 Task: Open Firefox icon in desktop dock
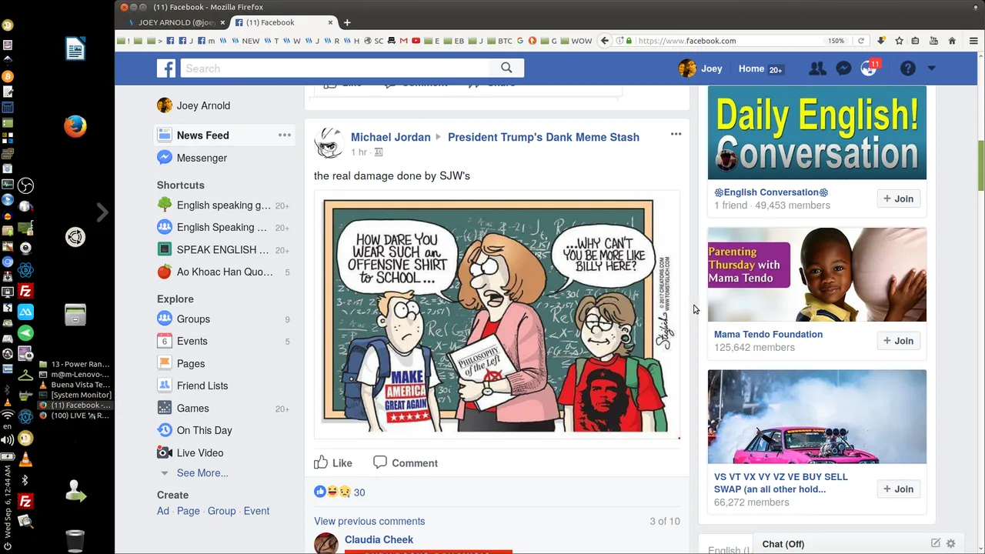pos(75,126)
